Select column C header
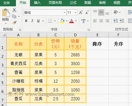Image resolution: width=132 pixels, height=106 pixels. pyautogui.click(x=56, y=35)
